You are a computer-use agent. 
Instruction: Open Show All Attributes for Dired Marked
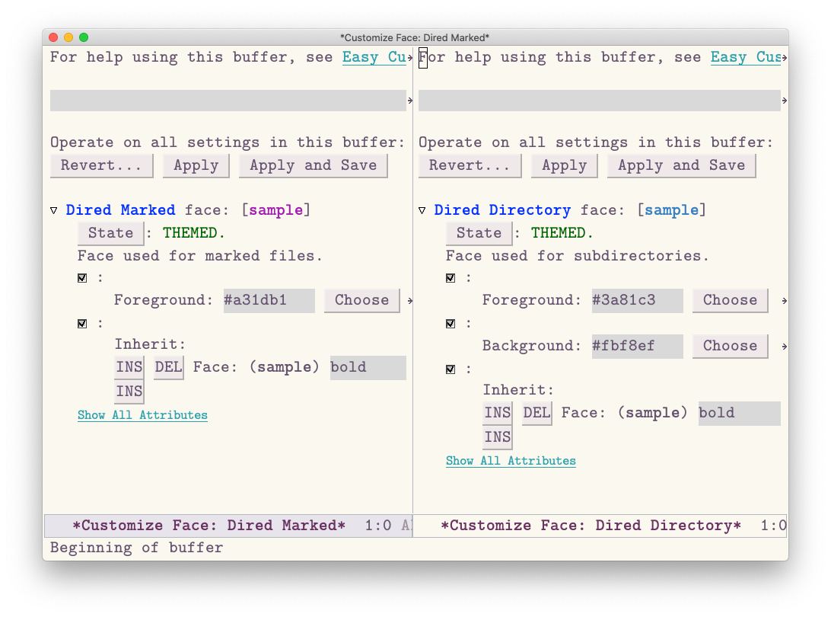coord(142,415)
